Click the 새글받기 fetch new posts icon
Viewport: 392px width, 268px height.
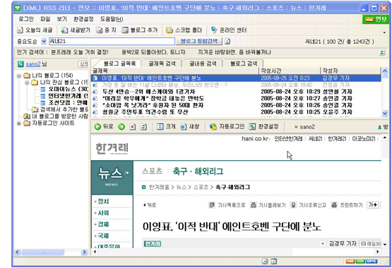pos(64,30)
